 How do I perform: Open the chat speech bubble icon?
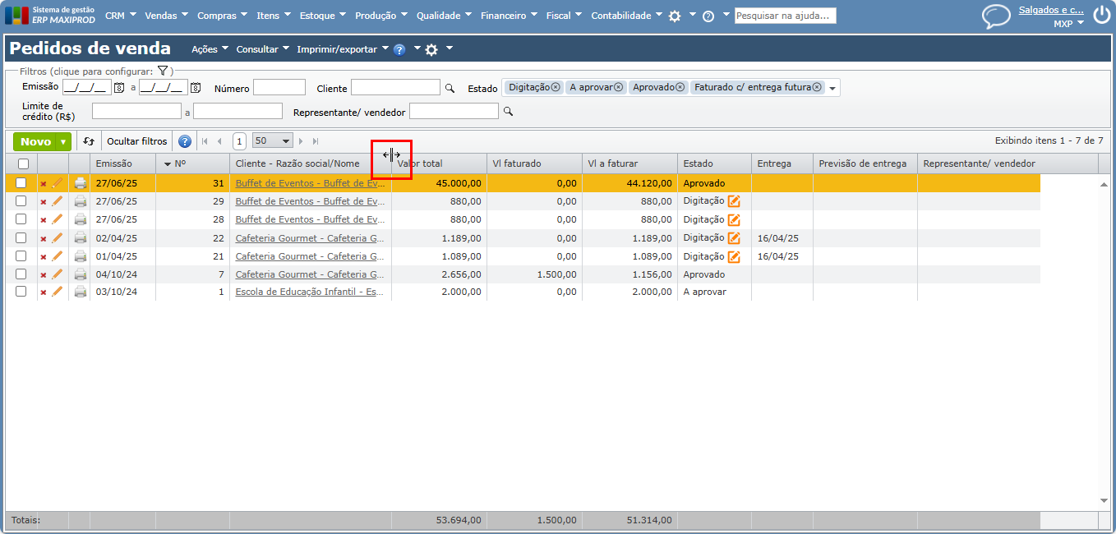[x=996, y=16]
